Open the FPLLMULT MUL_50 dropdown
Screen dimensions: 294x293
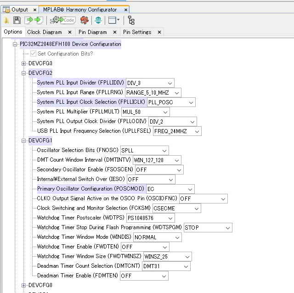tap(146, 112)
